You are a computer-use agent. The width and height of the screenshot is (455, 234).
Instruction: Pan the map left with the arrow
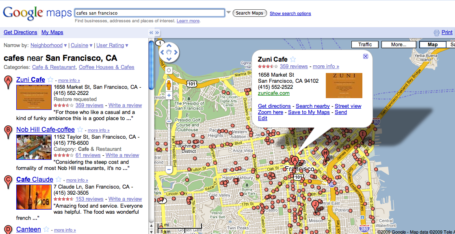[162, 52]
